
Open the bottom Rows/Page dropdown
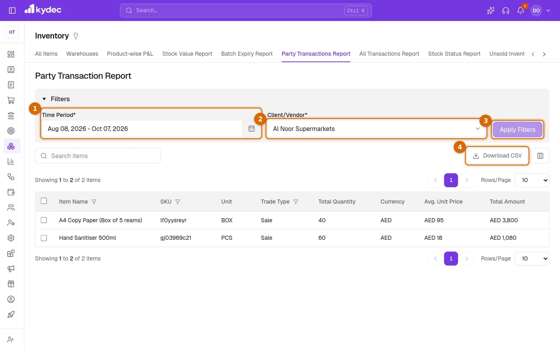(532, 259)
